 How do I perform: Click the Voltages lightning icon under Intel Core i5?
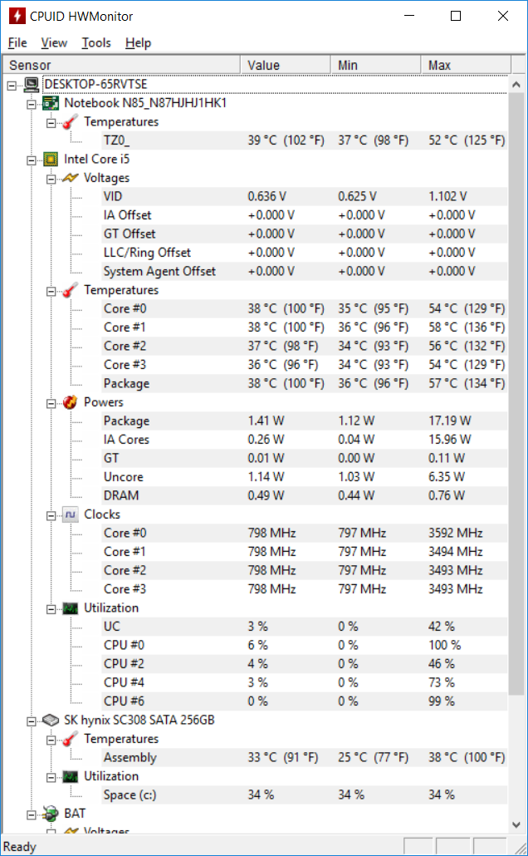(x=70, y=178)
